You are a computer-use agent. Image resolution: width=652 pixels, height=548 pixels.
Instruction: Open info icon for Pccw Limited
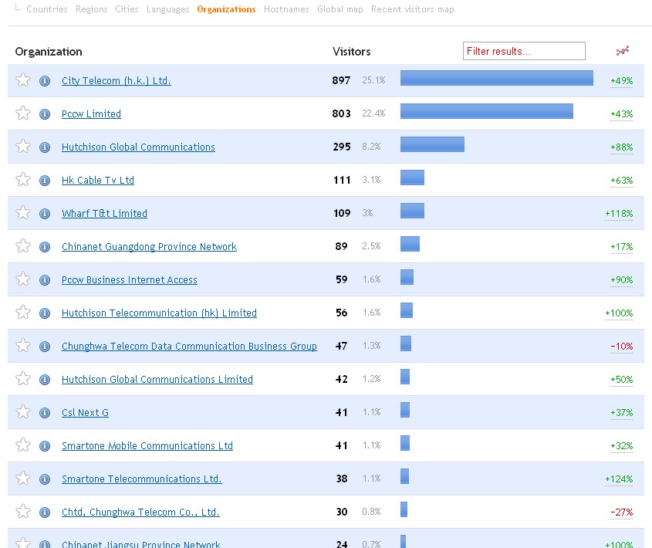click(45, 114)
